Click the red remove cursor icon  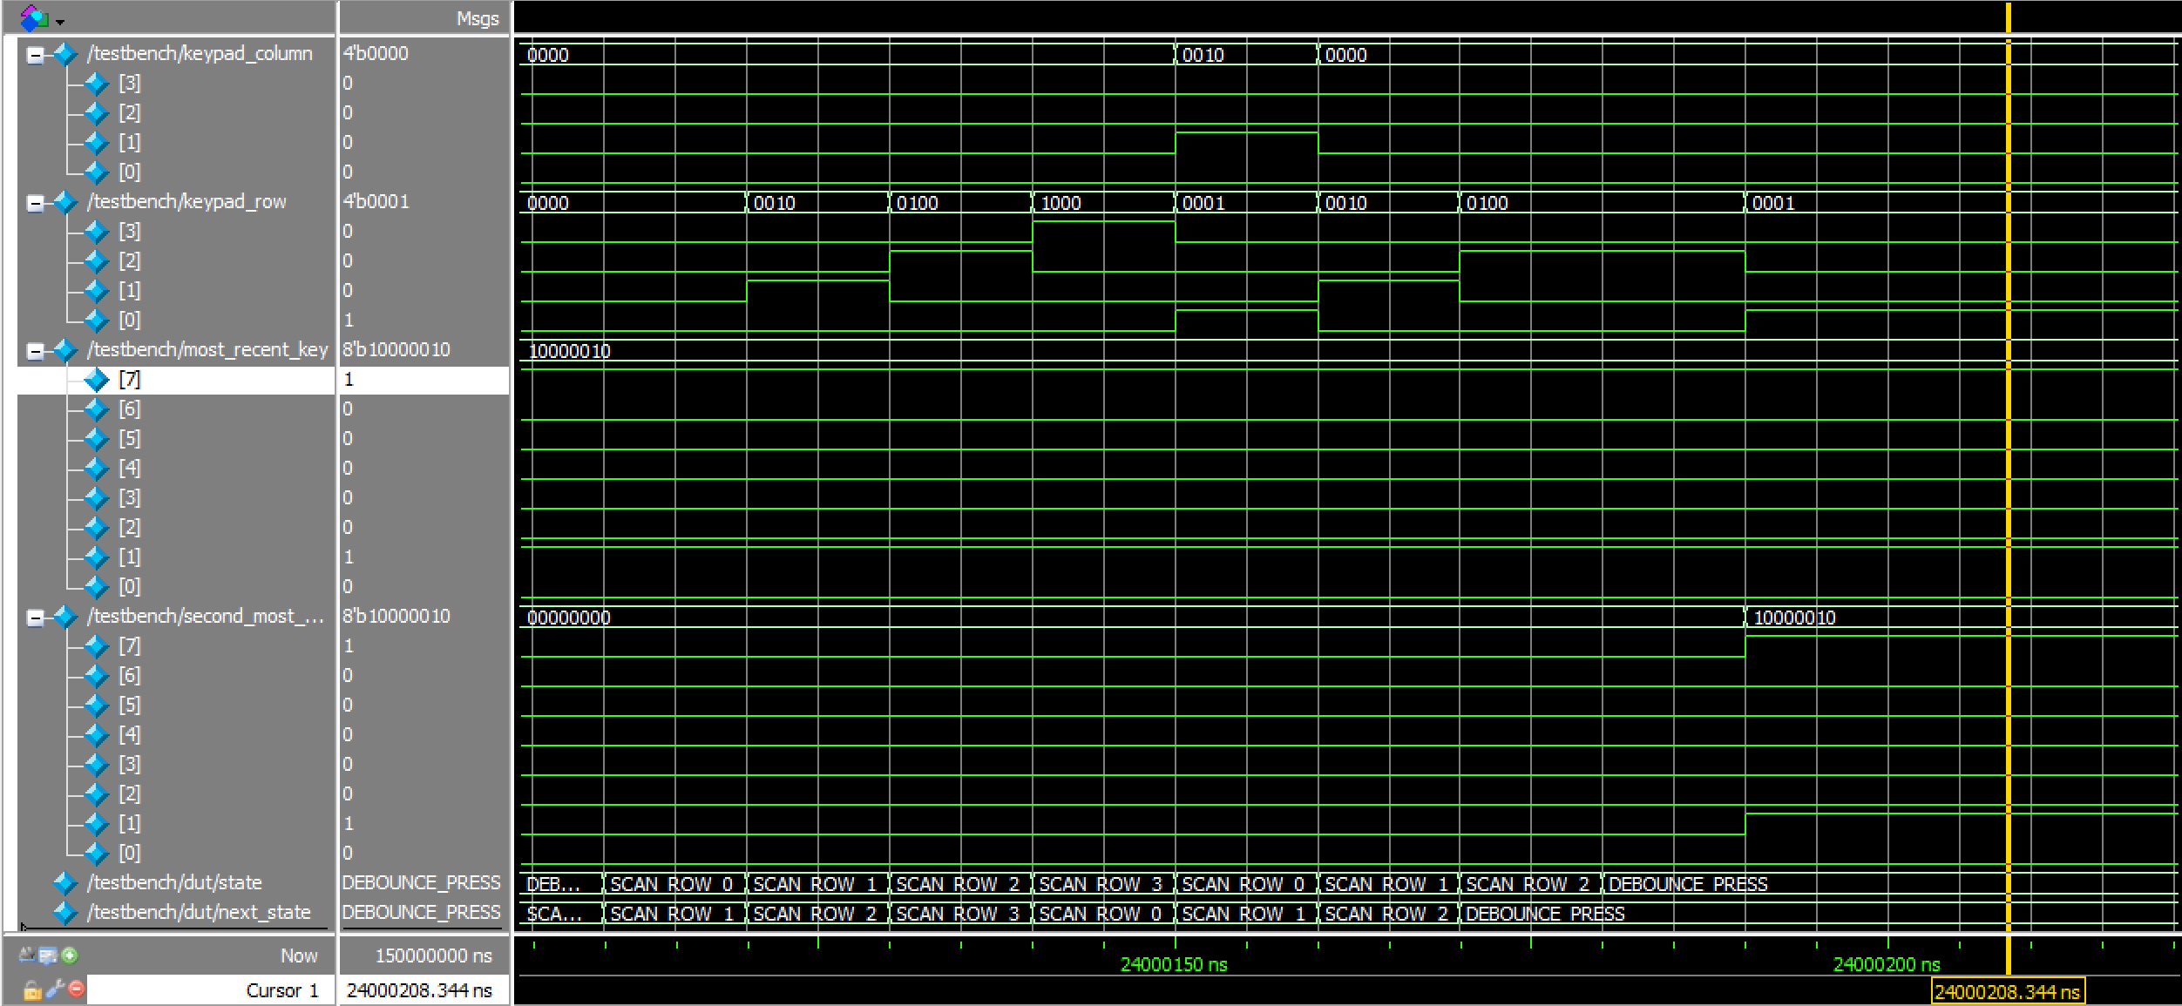click(x=77, y=989)
